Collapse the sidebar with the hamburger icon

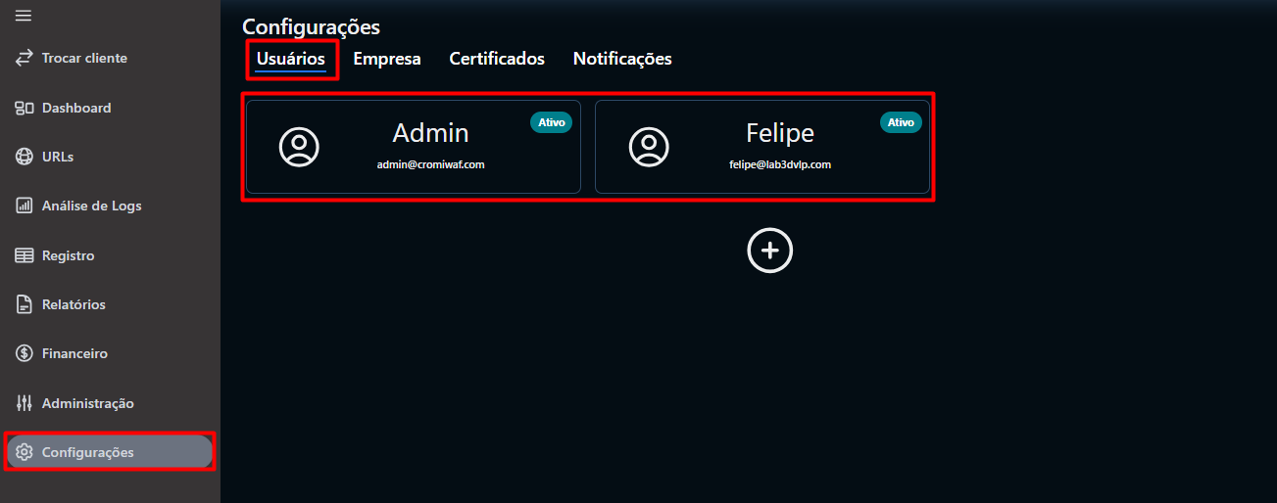[24, 15]
